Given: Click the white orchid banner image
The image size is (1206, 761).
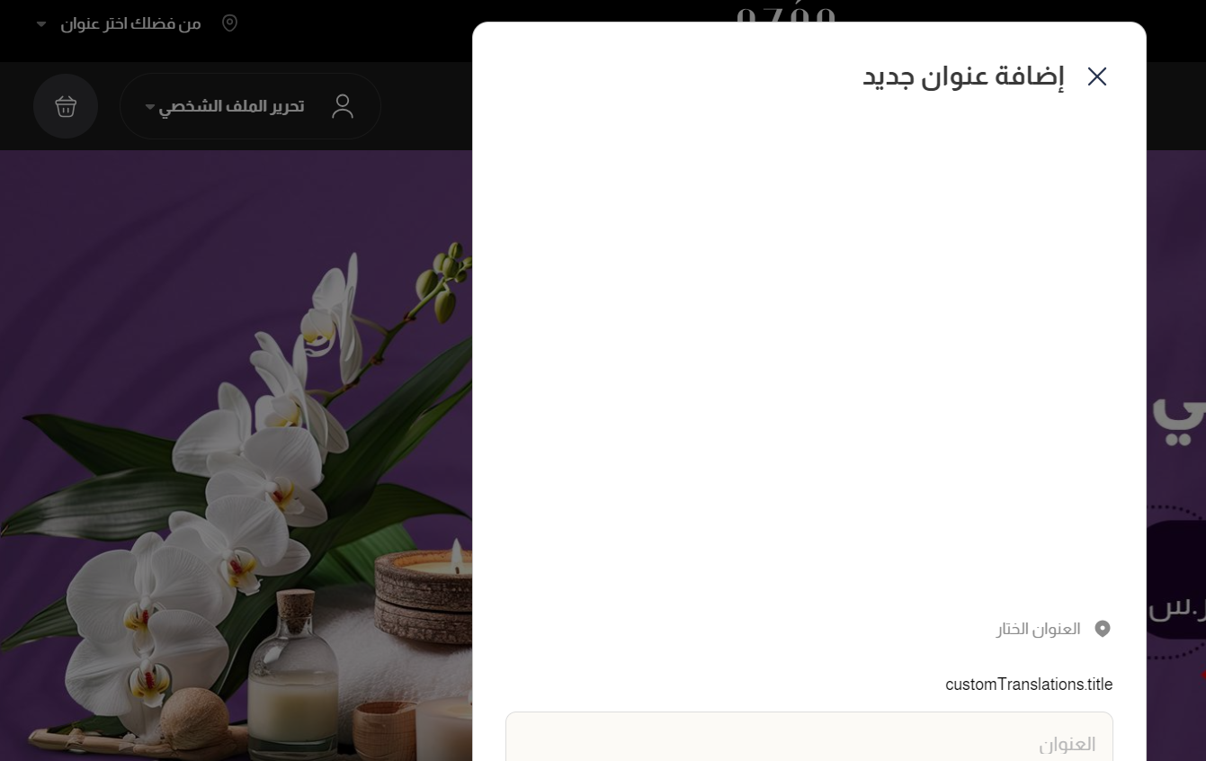Looking at the screenshot, I should [x=236, y=455].
